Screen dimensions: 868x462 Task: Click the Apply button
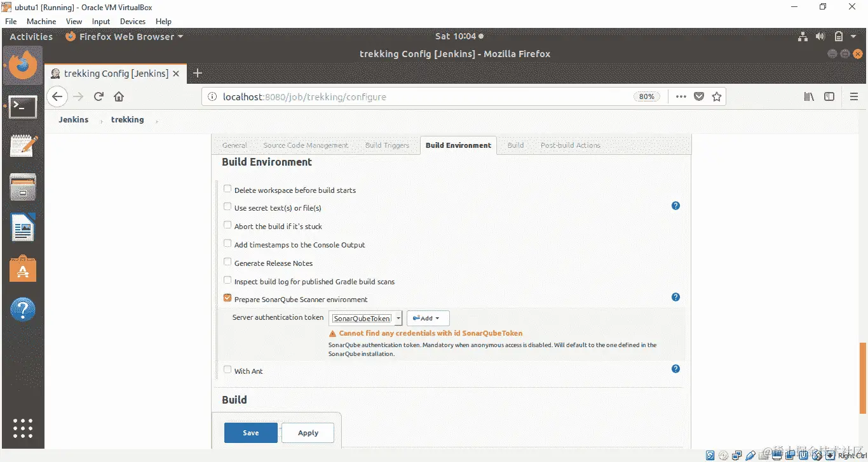coord(308,432)
